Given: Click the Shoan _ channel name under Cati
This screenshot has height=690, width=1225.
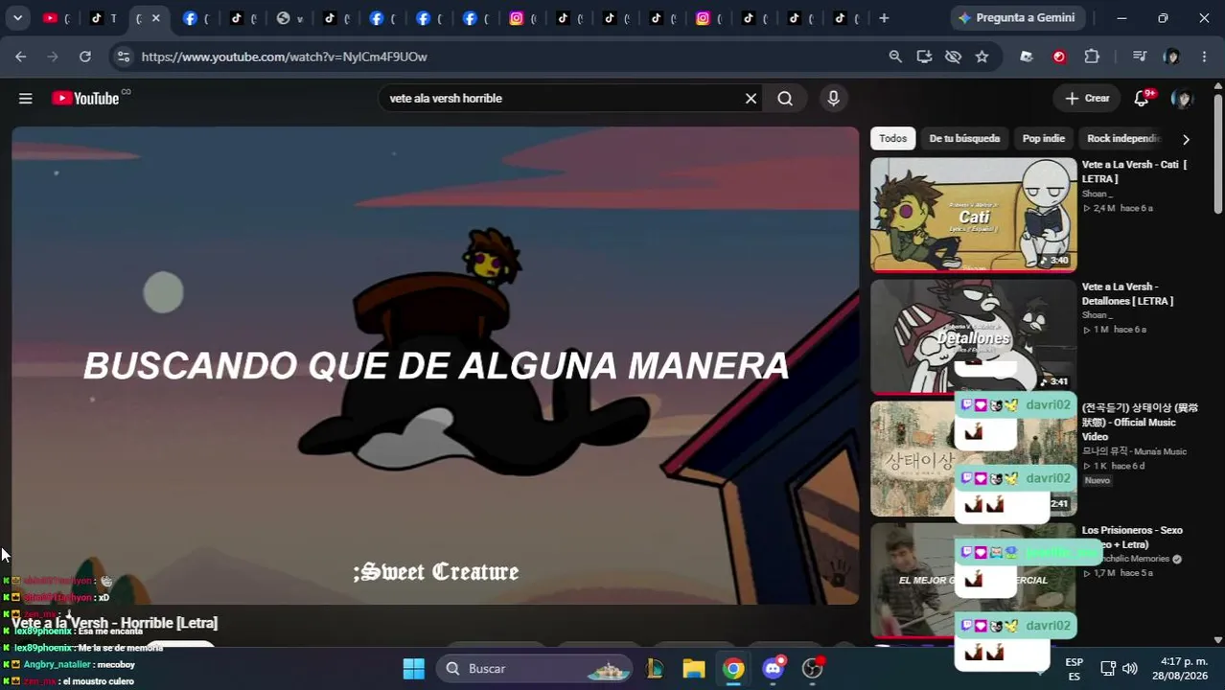Looking at the screenshot, I should pyautogui.click(x=1098, y=194).
